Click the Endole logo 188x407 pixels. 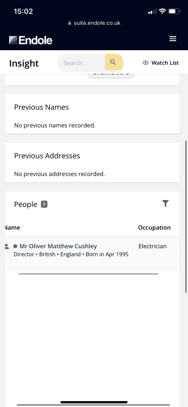coord(31,40)
